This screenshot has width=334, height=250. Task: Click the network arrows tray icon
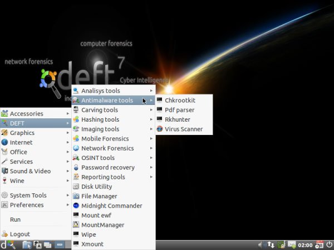[x=271, y=245]
